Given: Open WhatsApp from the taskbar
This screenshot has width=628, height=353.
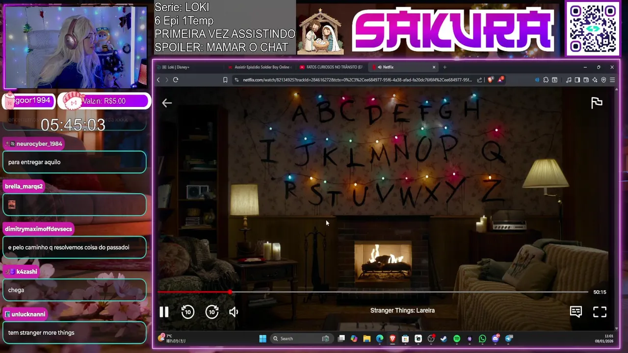Looking at the screenshot, I should 482,339.
